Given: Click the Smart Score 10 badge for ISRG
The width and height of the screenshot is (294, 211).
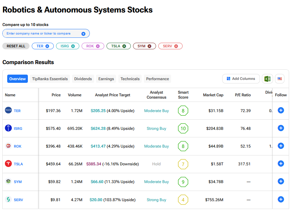Looking at the screenshot, I should (183, 129).
